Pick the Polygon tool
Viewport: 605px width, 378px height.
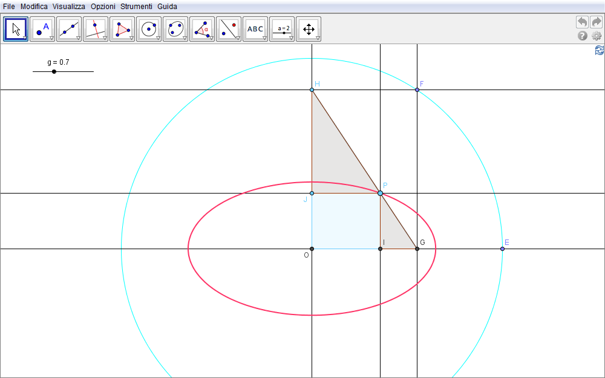122,28
